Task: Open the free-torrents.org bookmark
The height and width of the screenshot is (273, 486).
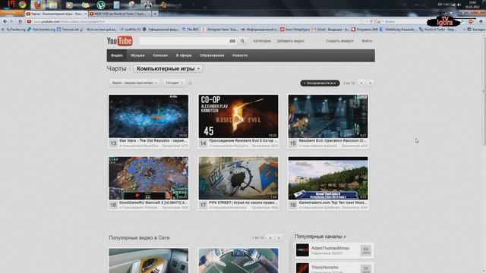Action: tap(41, 30)
